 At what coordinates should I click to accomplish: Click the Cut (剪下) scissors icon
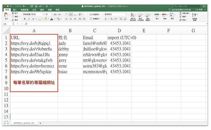click(x=13, y=13)
